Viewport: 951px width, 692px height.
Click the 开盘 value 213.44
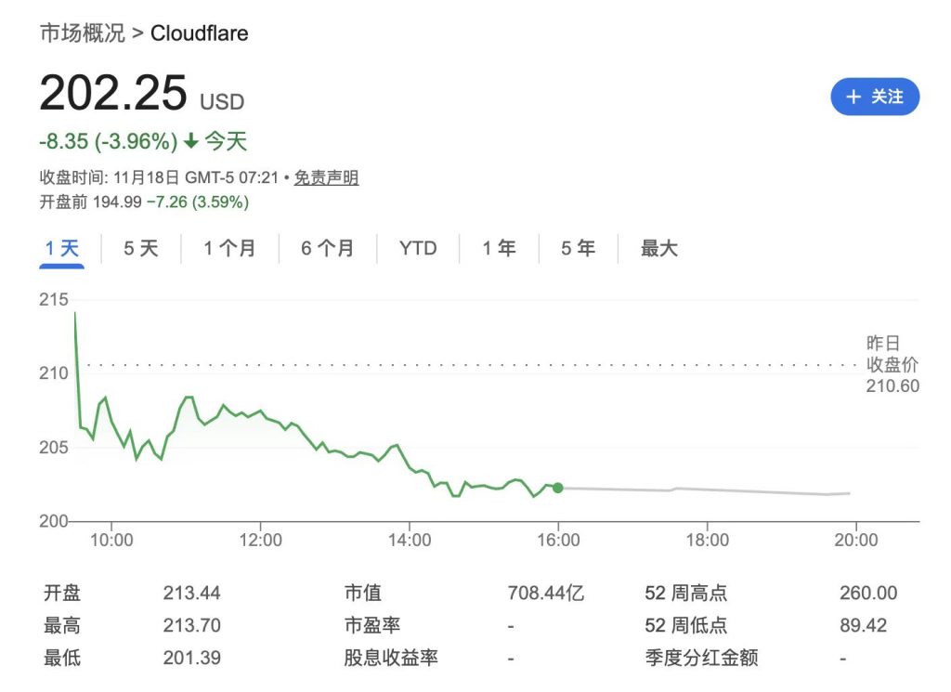192,593
